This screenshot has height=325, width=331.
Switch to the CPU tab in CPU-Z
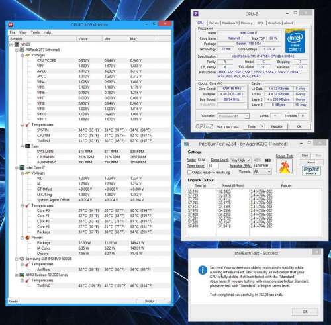[201, 23]
